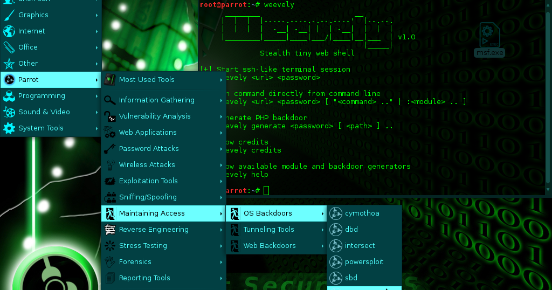Open the Parrot menu entry

51,80
